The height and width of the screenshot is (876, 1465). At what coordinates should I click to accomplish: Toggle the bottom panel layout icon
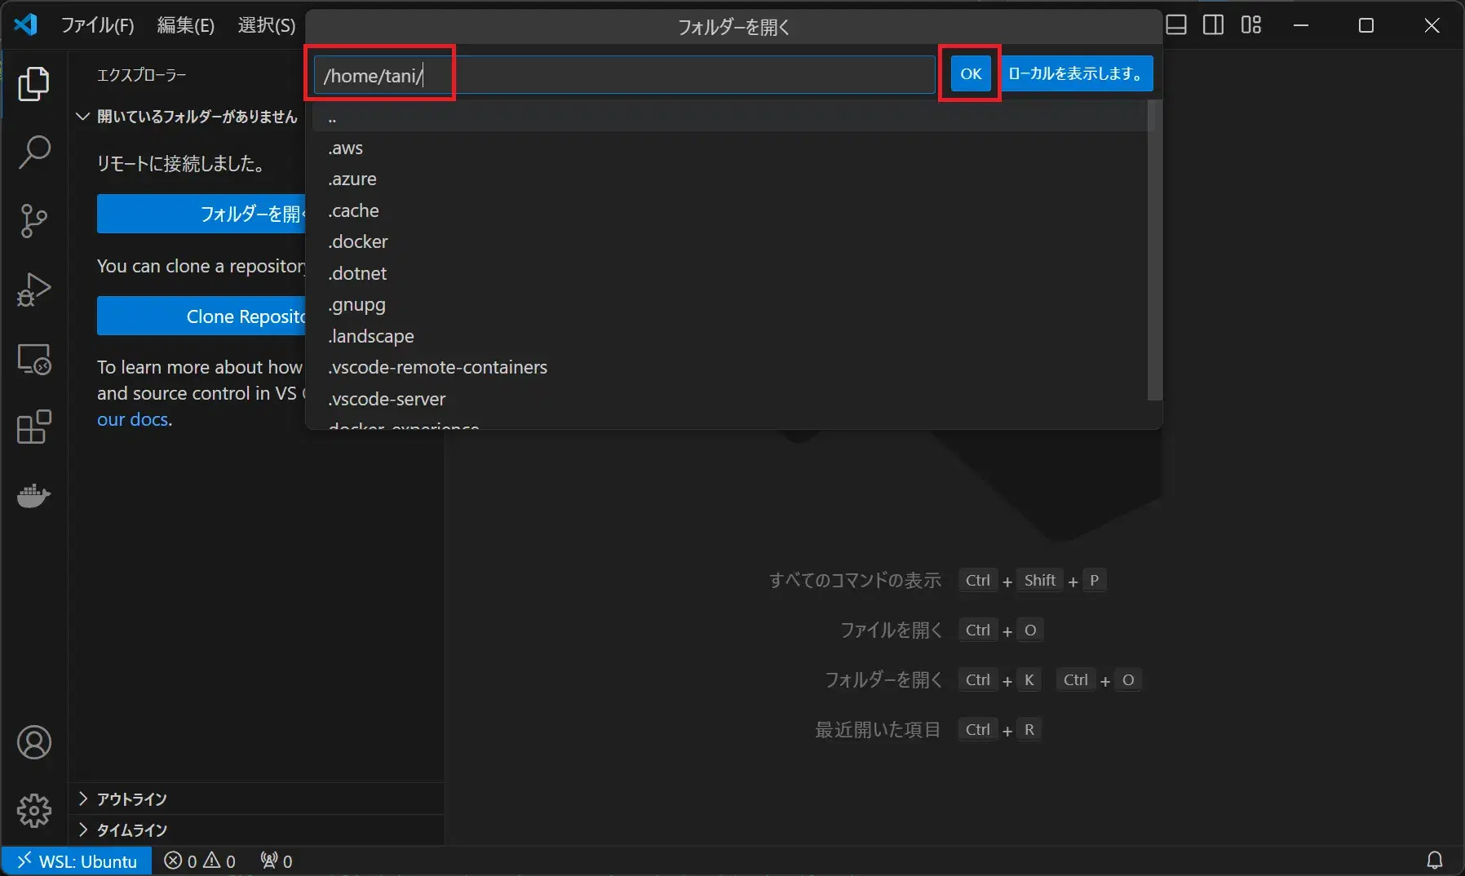(1175, 25)
